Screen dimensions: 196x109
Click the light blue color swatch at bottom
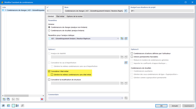[x=13, y=106]
